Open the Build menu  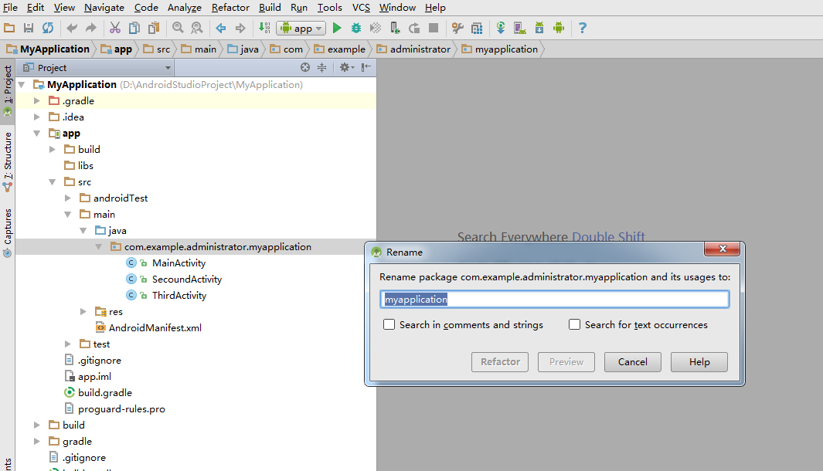[x=270, y=8]
